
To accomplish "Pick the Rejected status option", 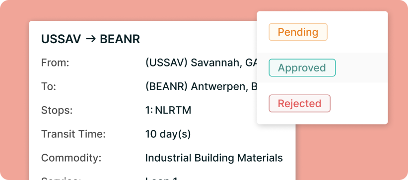I will pos(299,103).
